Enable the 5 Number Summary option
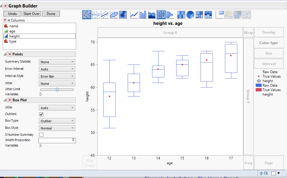 [41, 135]
